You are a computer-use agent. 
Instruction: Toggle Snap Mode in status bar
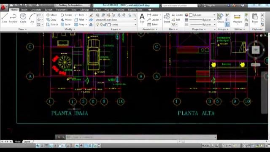pos(42,146)
